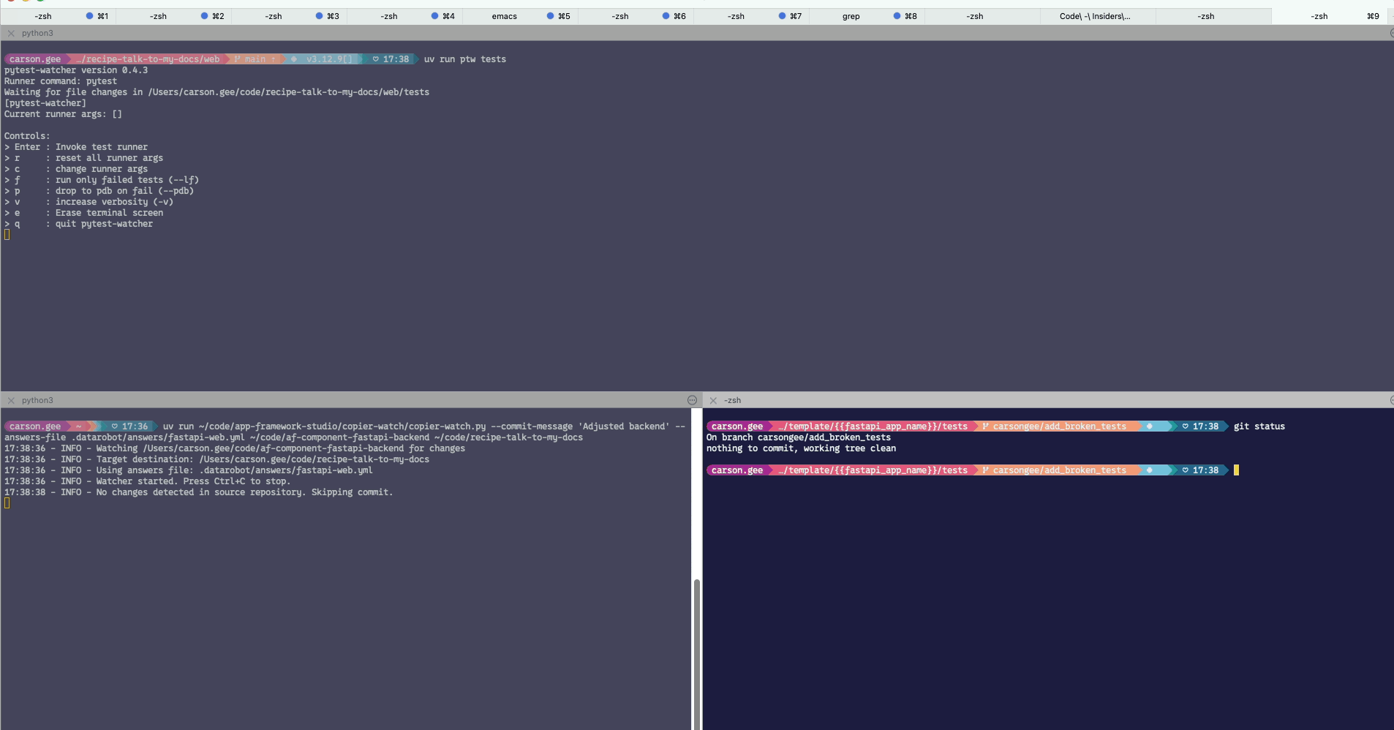This screenshot has height=730, width=1394.
Task: Click the bottom-right pane title '-zsh'
Action: (x=732, y=400)
